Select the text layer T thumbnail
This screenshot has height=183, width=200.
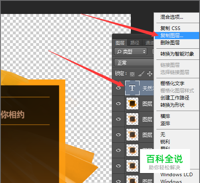(132, 88)
